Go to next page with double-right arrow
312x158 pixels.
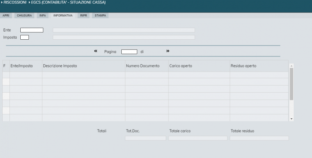click(x=168, y=51)
